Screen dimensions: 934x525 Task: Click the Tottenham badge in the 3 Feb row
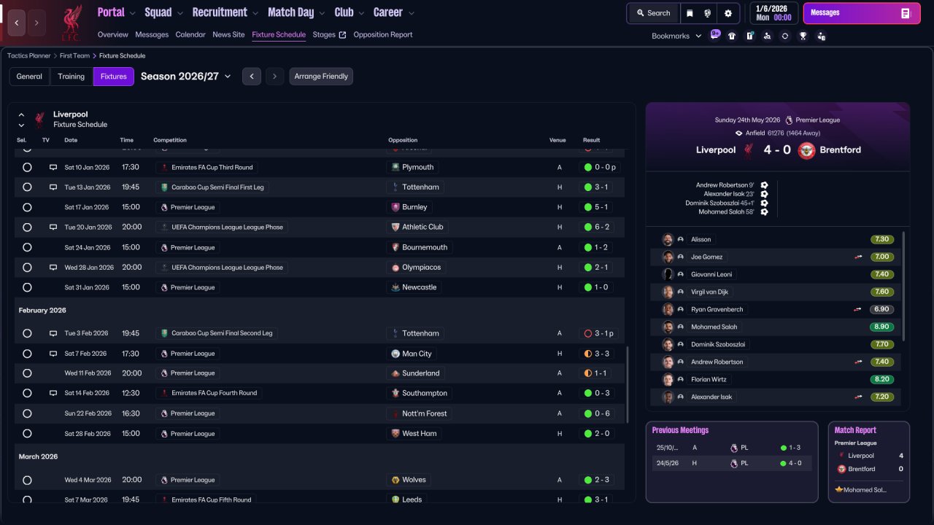click(395, 333)
